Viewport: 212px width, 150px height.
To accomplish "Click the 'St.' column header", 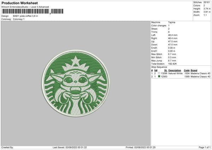I will (x=166, y=70).
